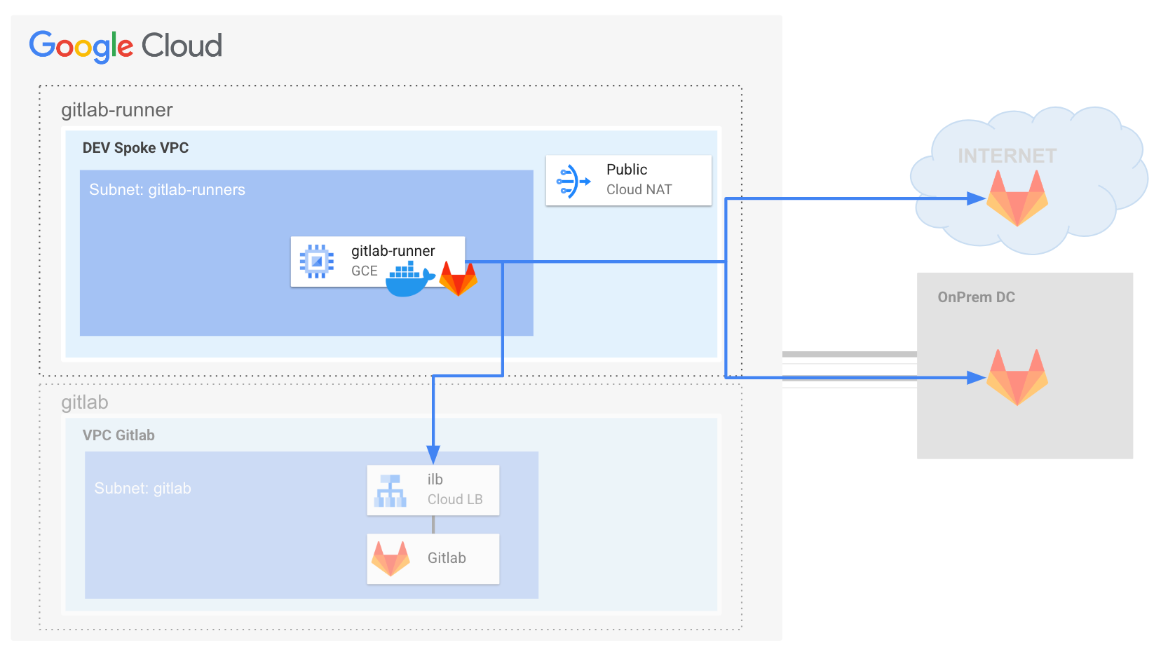Click the Cloud LB load balancer icon
Screen dimensions: 1175x652
click(390, 491)
